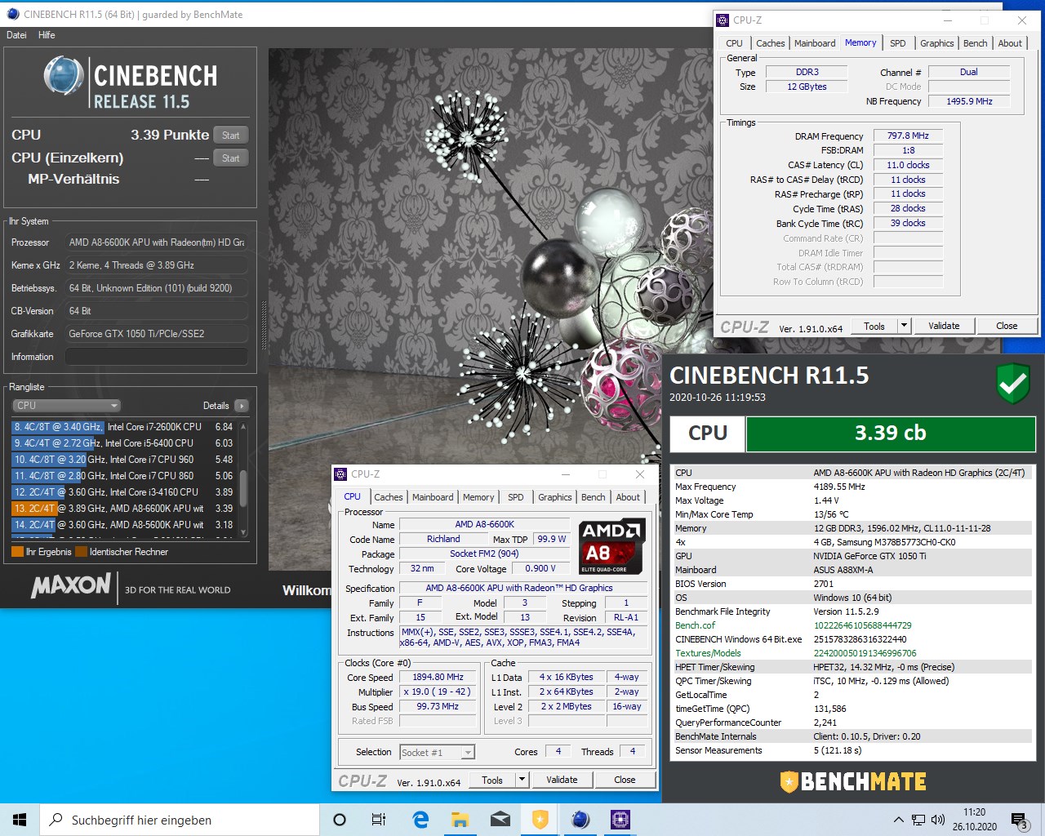Click DRAM Frequency value 797.8 MHz

coord(908,136)
